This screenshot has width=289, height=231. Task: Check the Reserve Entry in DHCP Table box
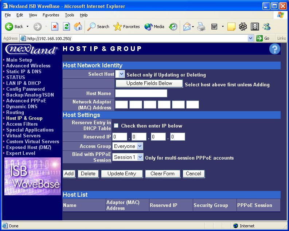pyautogui.click(x=116, y=126)
